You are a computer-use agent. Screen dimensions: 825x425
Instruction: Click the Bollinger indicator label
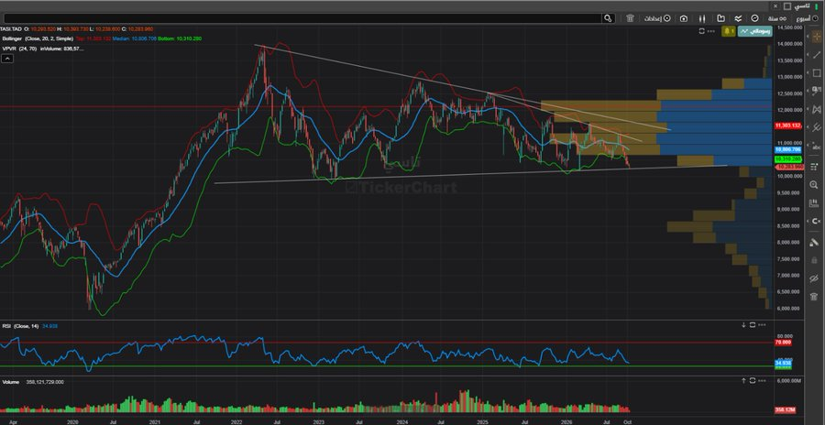tap(12, 38)
